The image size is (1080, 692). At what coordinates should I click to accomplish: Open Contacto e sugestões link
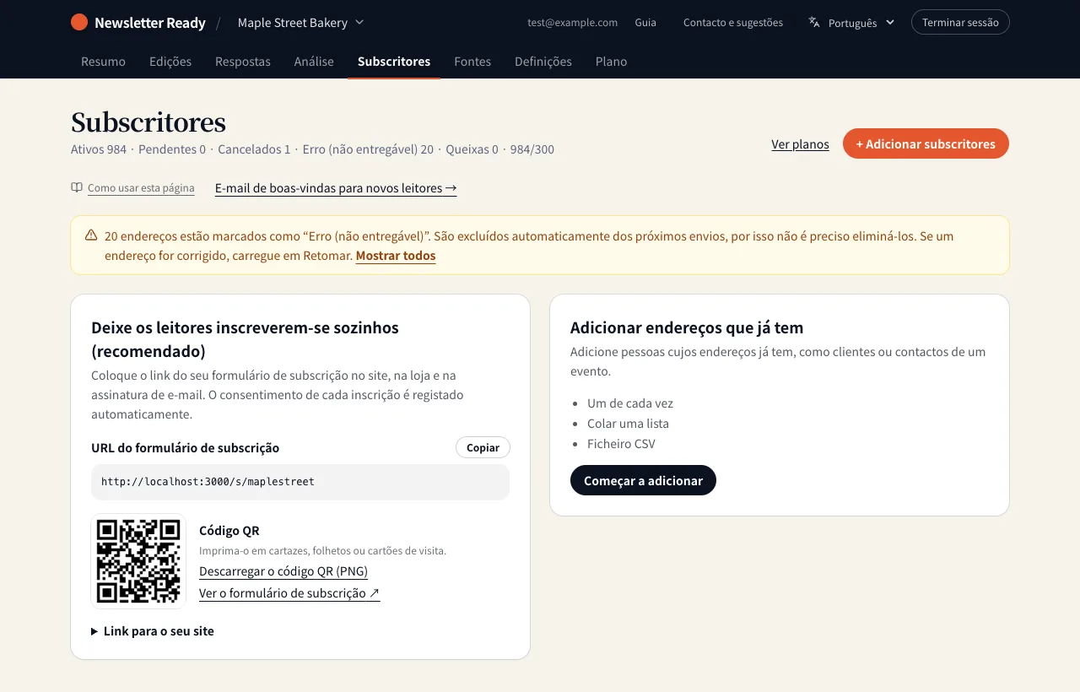point(733,22)
